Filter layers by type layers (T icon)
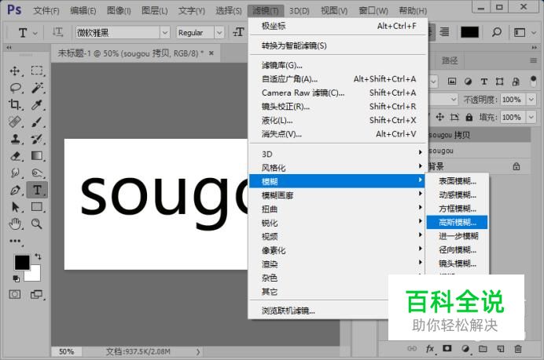This screenshot has width=544, height=360. point(484,82)
